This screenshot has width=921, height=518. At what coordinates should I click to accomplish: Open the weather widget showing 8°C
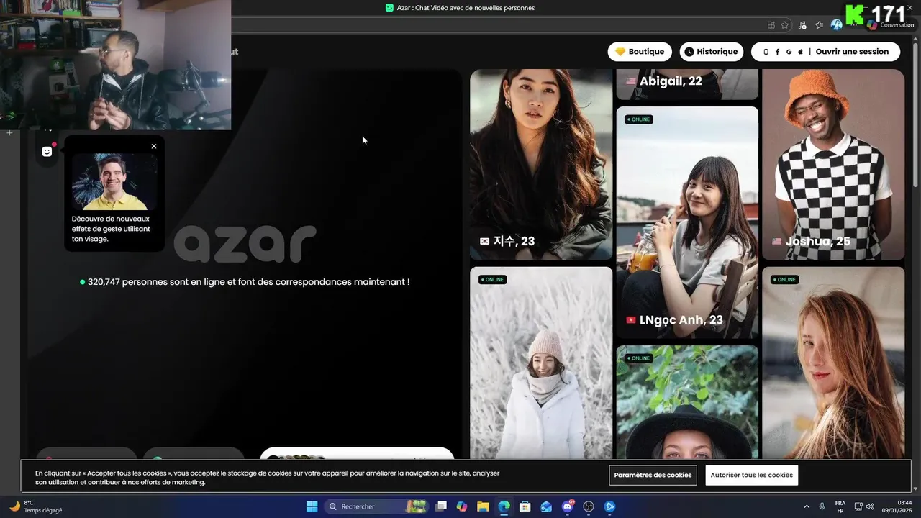coord(36,506)
